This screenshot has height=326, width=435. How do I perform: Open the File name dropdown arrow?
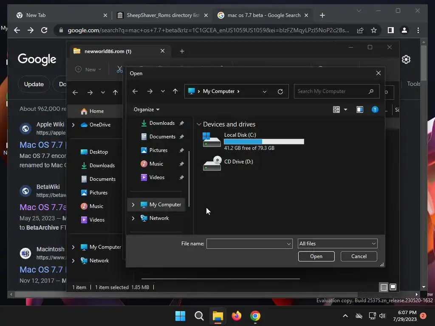288,244
